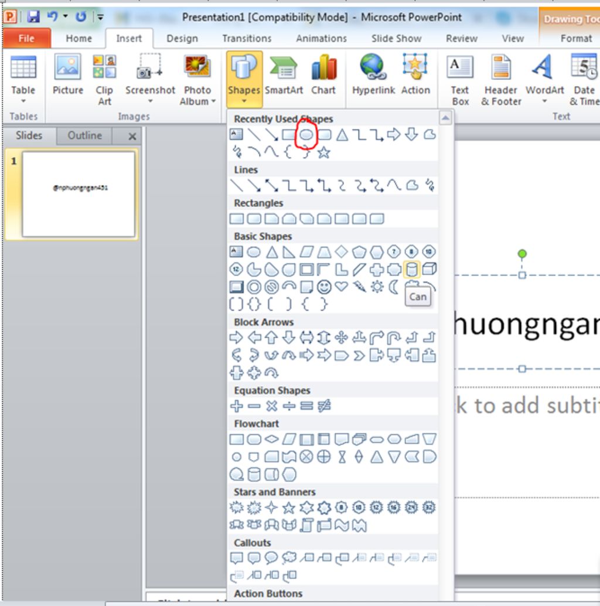Viewport: 600px width, 606px height.
Task: Select the Lightning Bolt shape
Action: 359,287
